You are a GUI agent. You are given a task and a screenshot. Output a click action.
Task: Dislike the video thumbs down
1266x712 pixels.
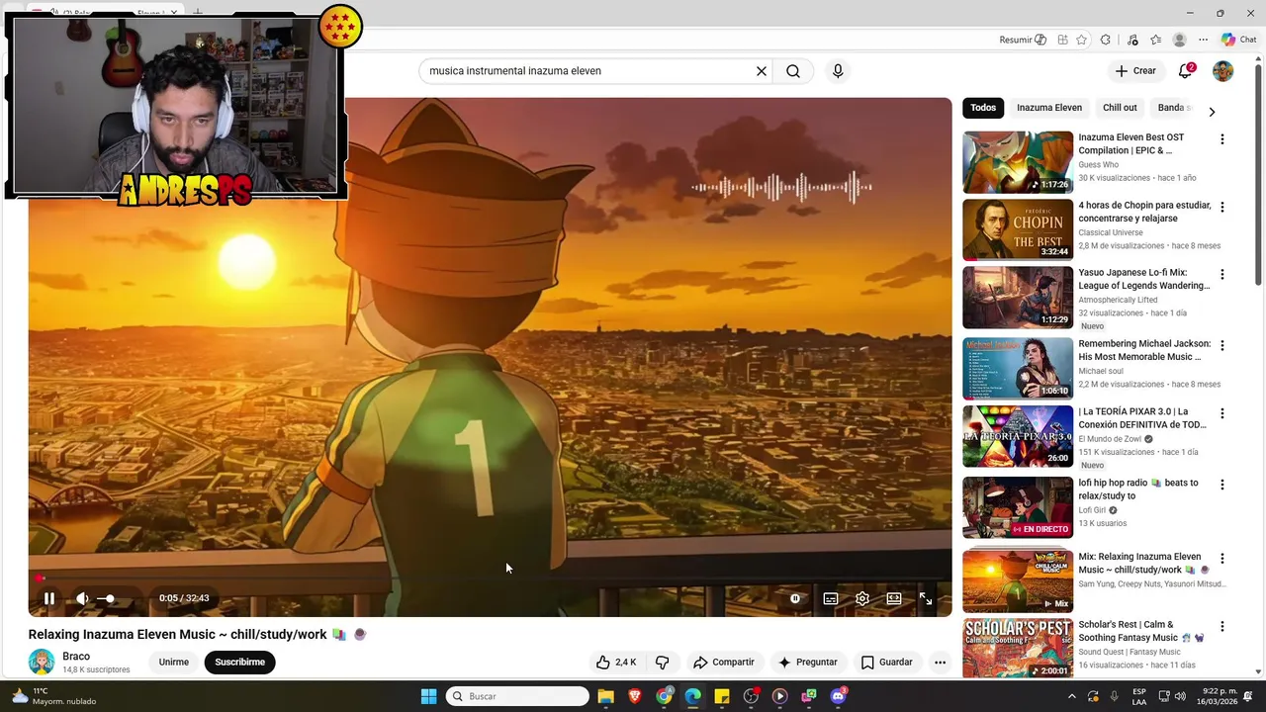pyautogui.click(x=663, y=663)
